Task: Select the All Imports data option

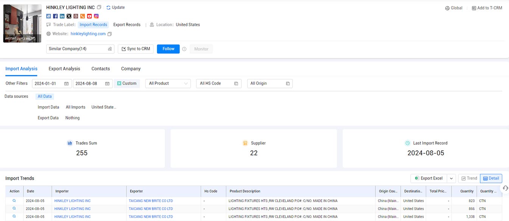Action: tap(76, 107)
